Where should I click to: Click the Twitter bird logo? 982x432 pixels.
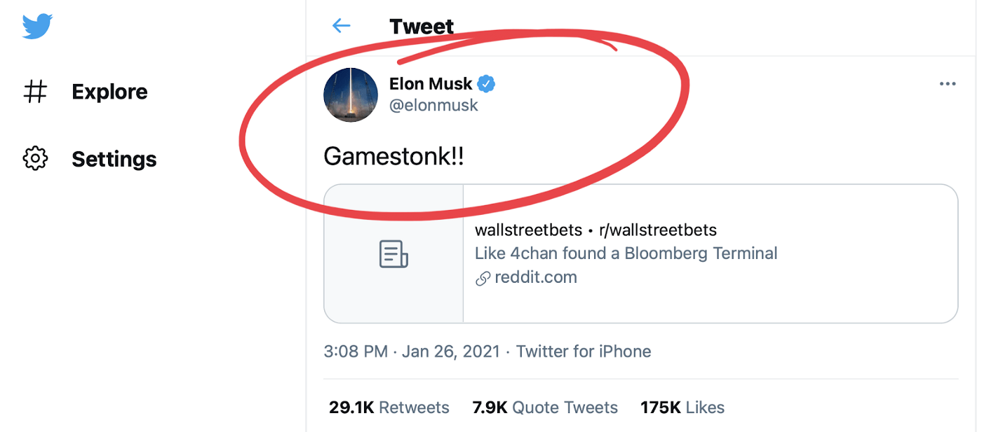point(37,27)
